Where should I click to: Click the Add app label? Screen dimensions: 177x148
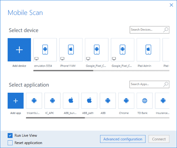click(x=16, y=113)
